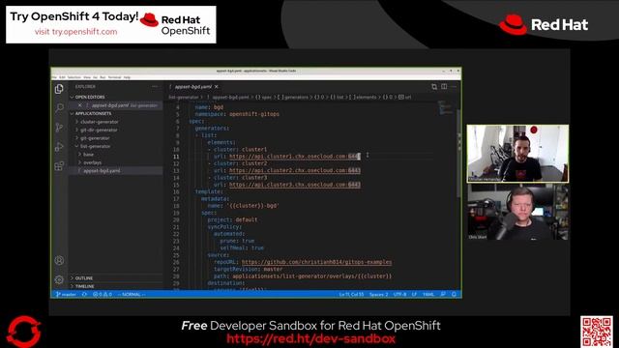
Task: Expand the base folder
Action: pos(116,155)
